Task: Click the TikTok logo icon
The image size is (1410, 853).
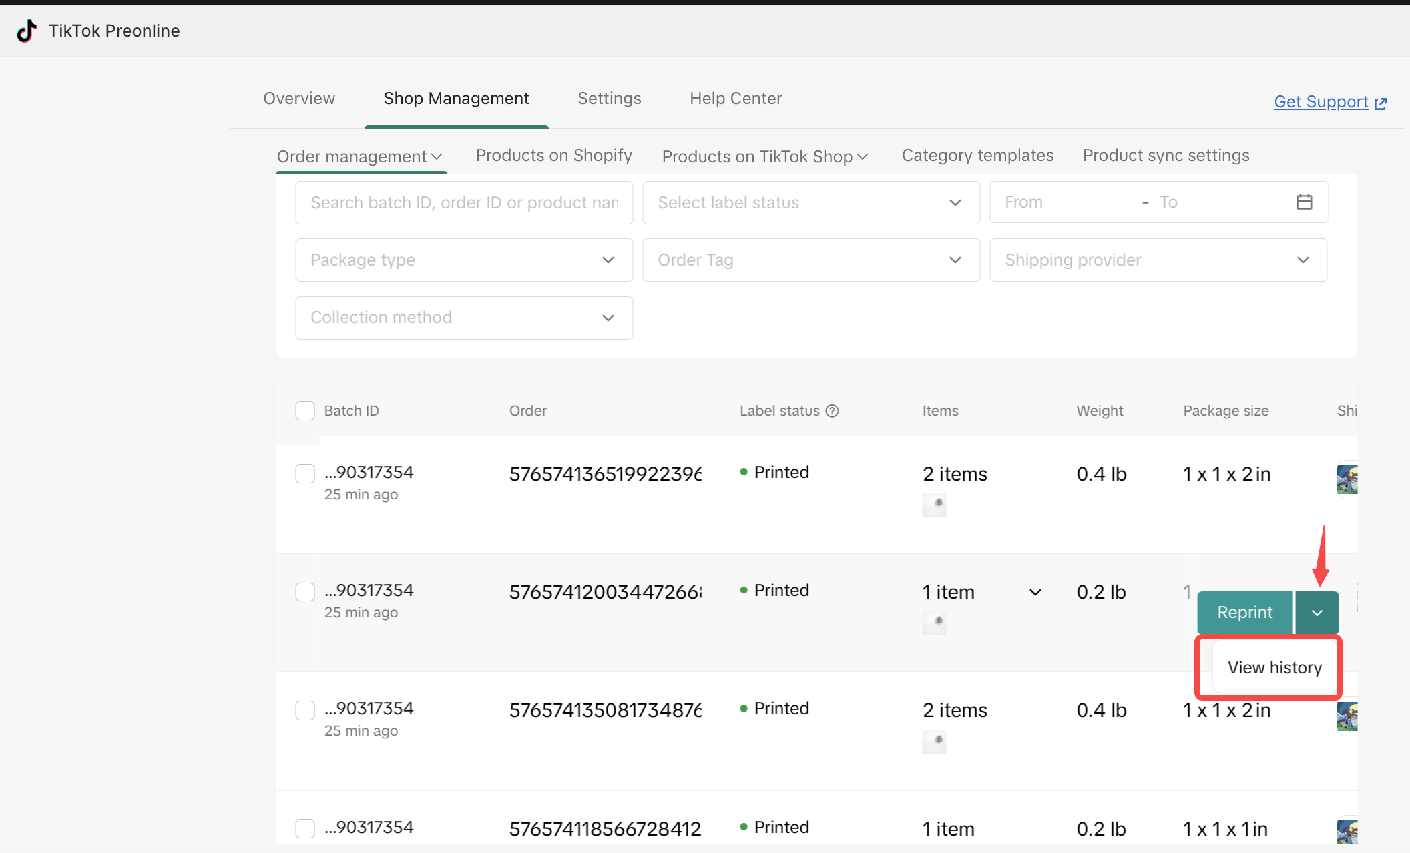Action: click(27, 31)
